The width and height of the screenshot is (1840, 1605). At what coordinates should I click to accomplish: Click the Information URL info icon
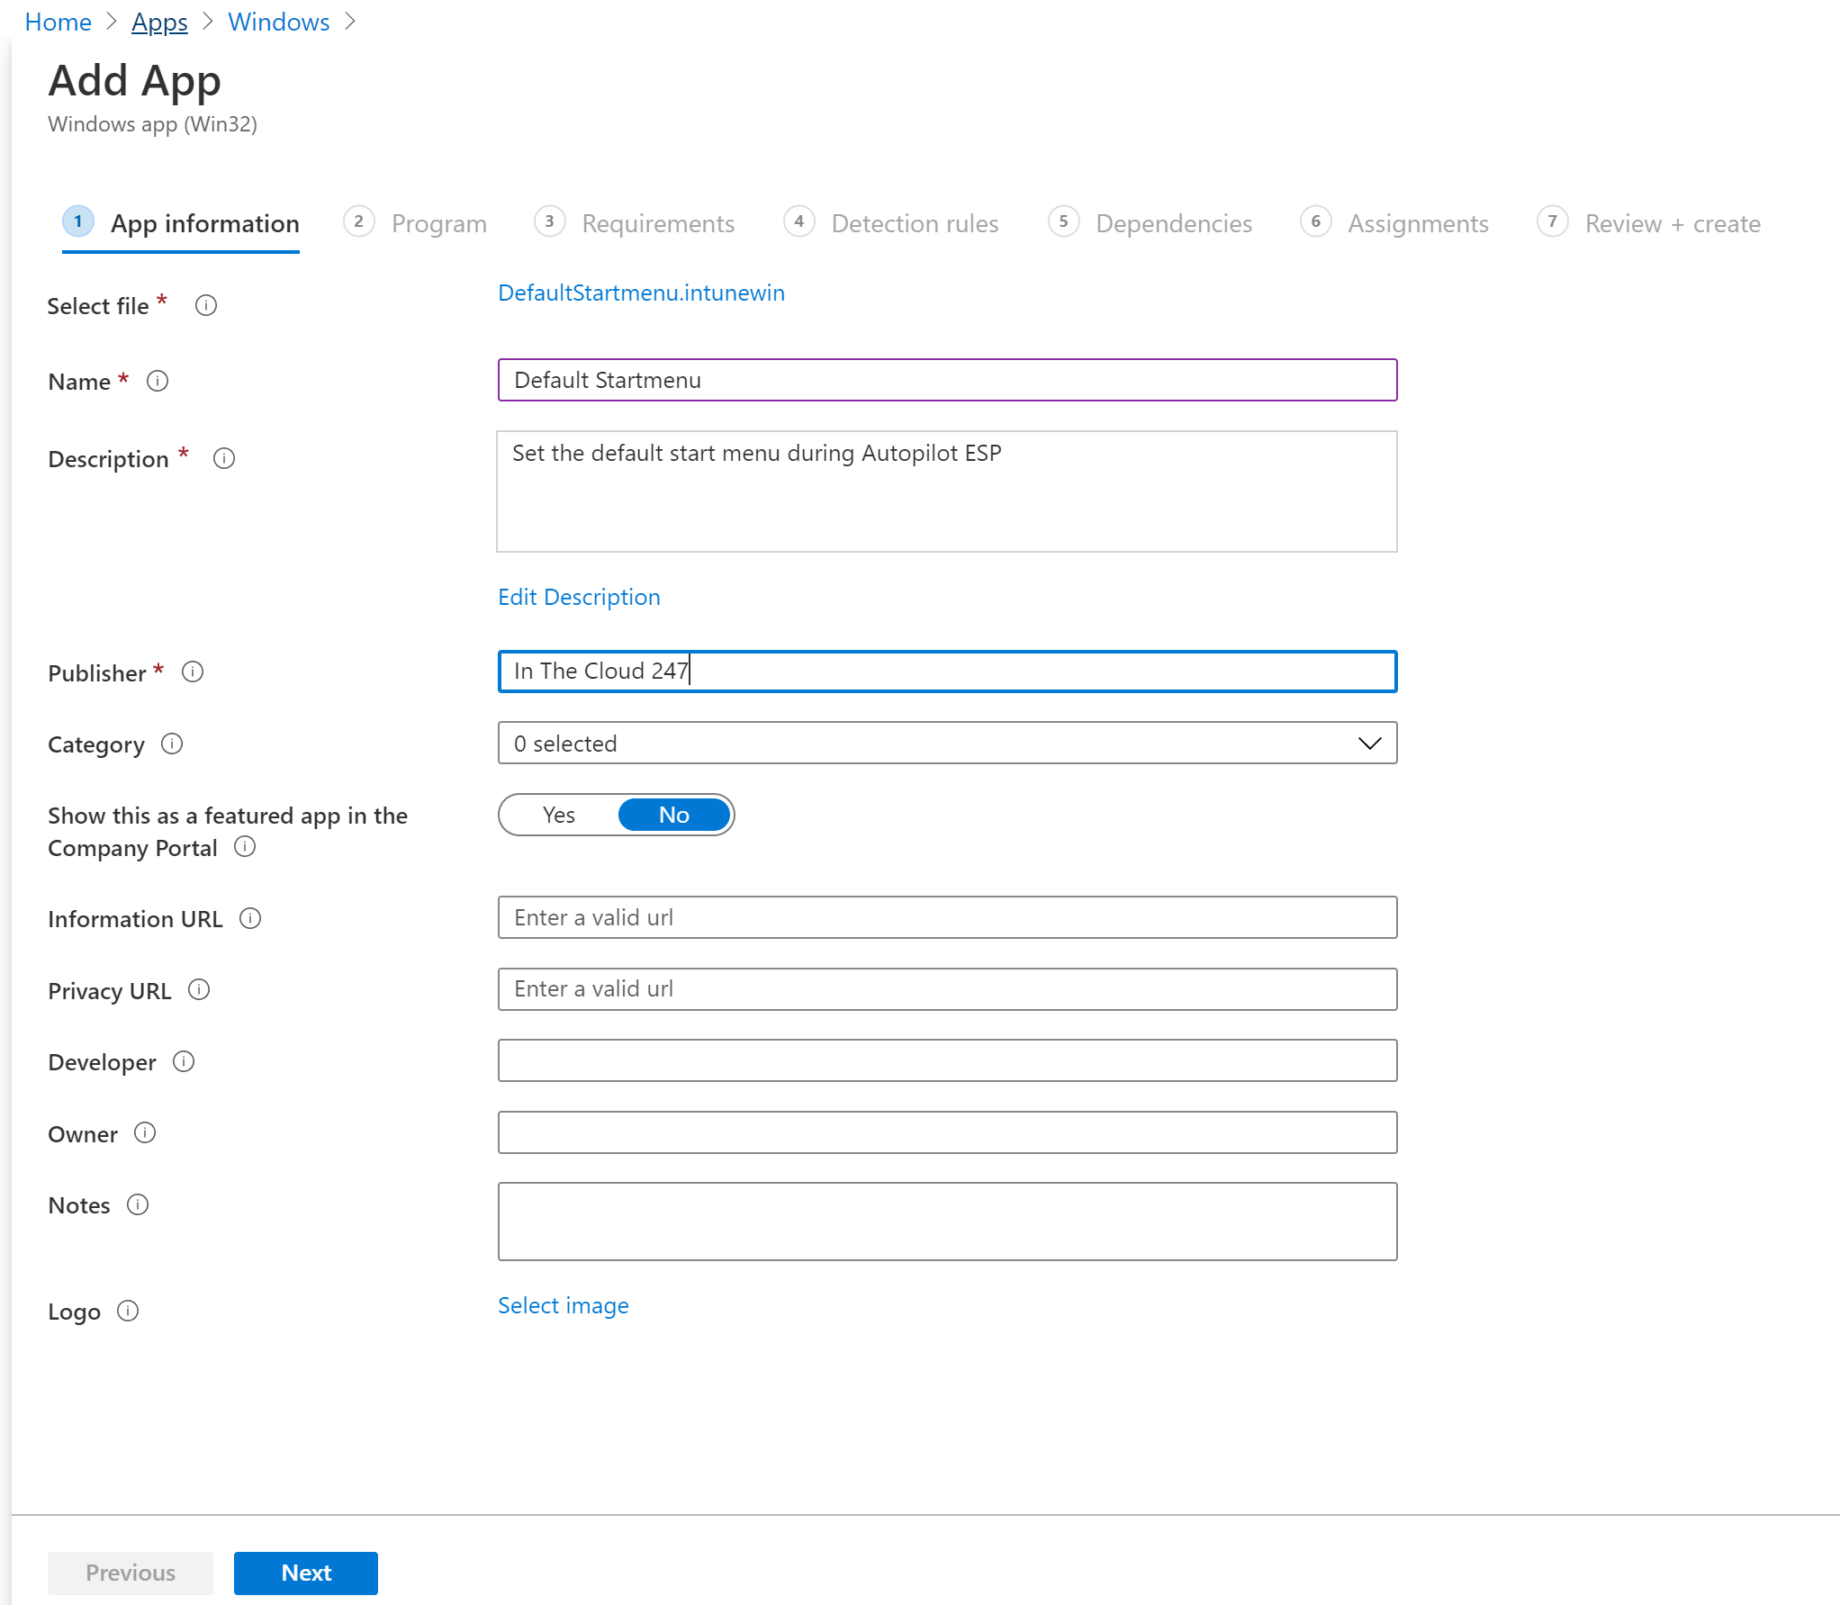pos(251,918)
